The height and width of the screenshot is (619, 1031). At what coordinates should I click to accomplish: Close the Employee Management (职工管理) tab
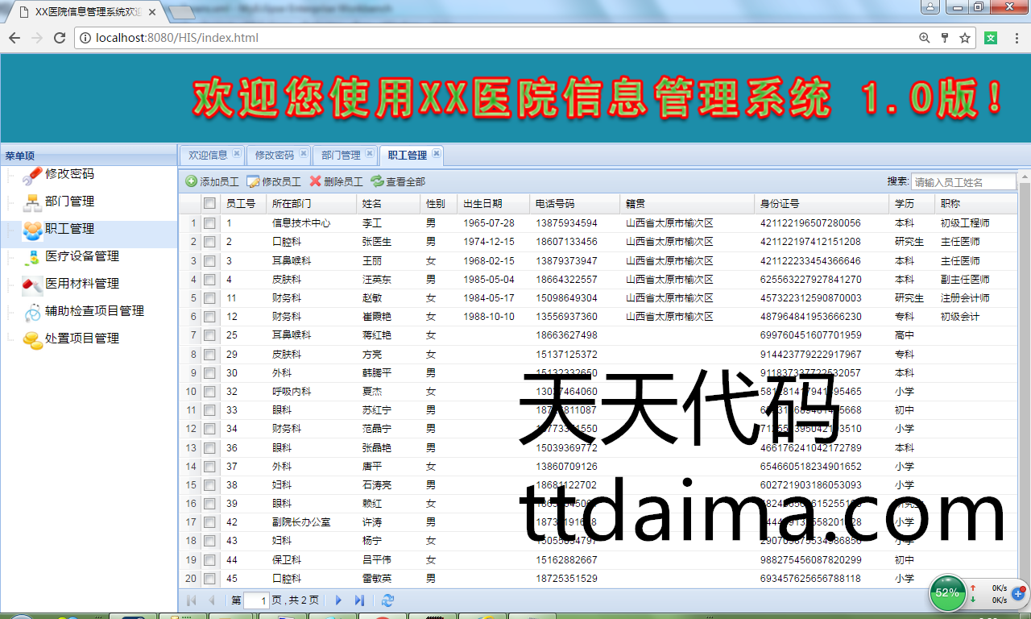pos(437,153)
